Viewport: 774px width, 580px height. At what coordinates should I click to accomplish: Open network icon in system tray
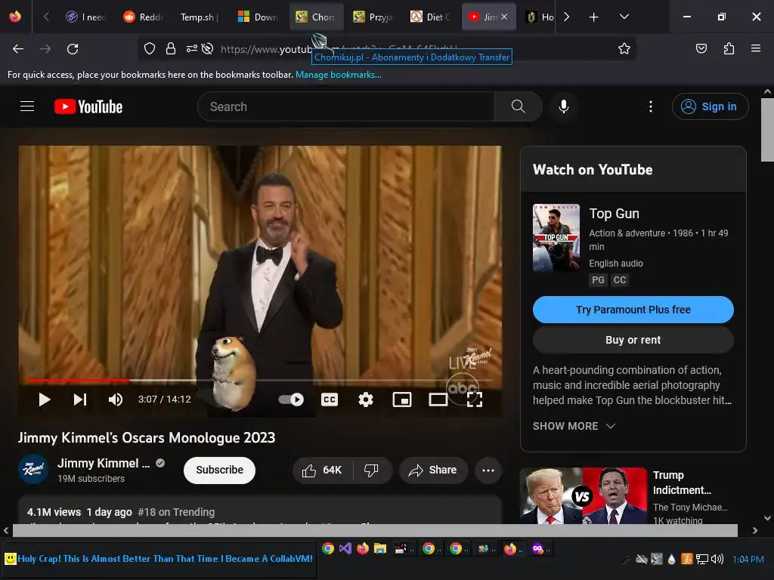(702, 559)
